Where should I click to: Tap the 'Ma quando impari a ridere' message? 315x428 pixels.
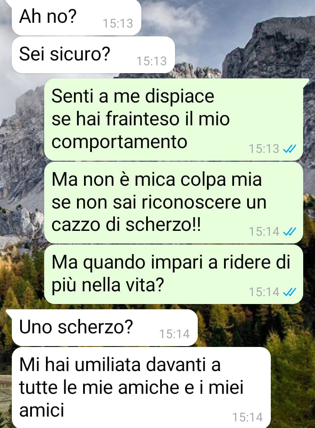pyautogui.click(x=174, y=274)
